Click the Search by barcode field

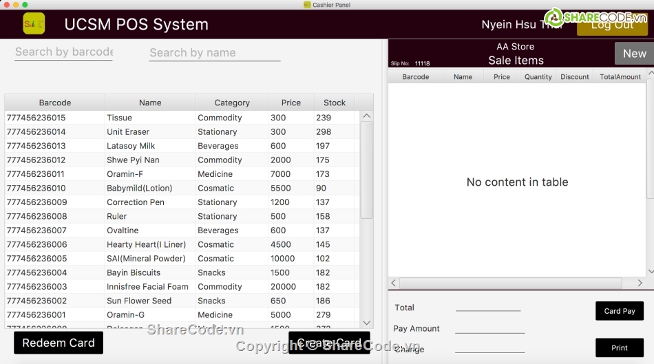(x=63, y=52)
